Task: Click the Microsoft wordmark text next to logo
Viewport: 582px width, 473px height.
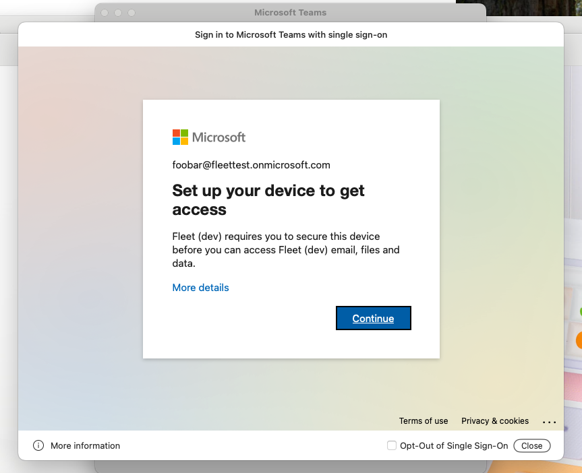Action: [219, 137]
